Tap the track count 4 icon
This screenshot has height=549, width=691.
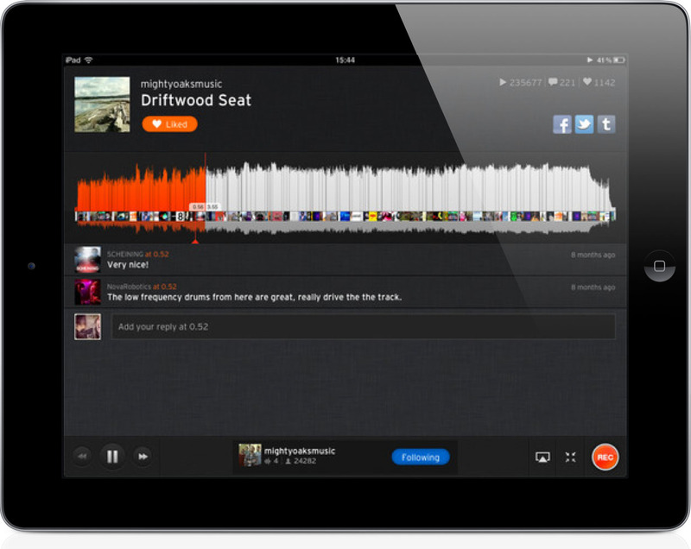271,462
